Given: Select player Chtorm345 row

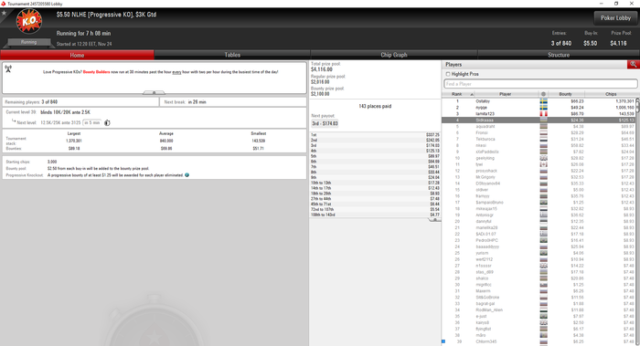Looking at the screenshot, I should [x=539, y=341].
